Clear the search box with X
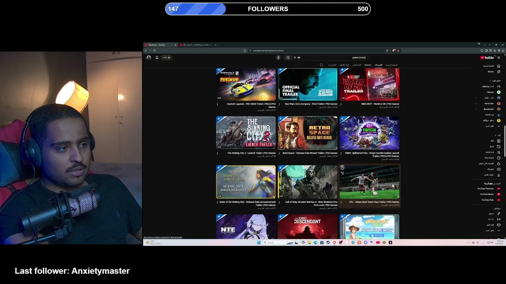The width and height of the screenshot is (506, 284). tap(295, 58)
